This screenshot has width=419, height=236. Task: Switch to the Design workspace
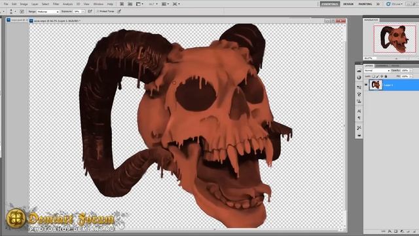[x=348, y=4]
